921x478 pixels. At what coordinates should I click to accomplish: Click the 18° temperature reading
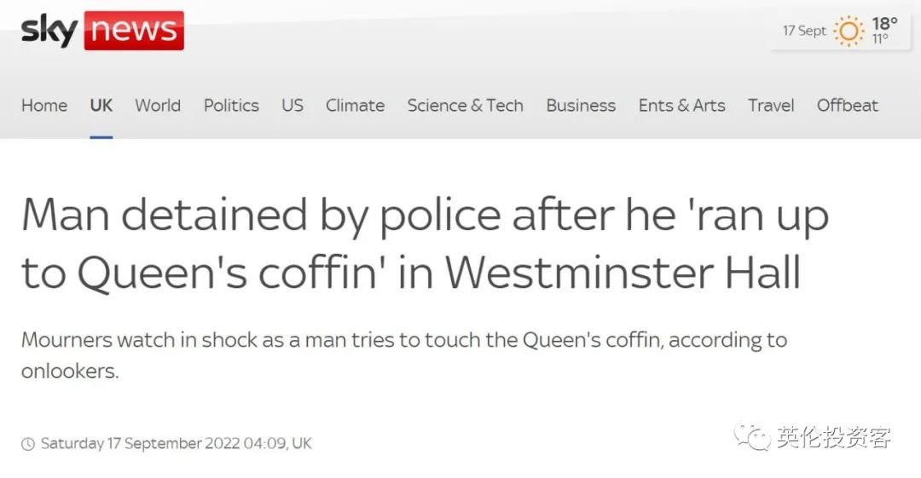(x=884, y=24)
